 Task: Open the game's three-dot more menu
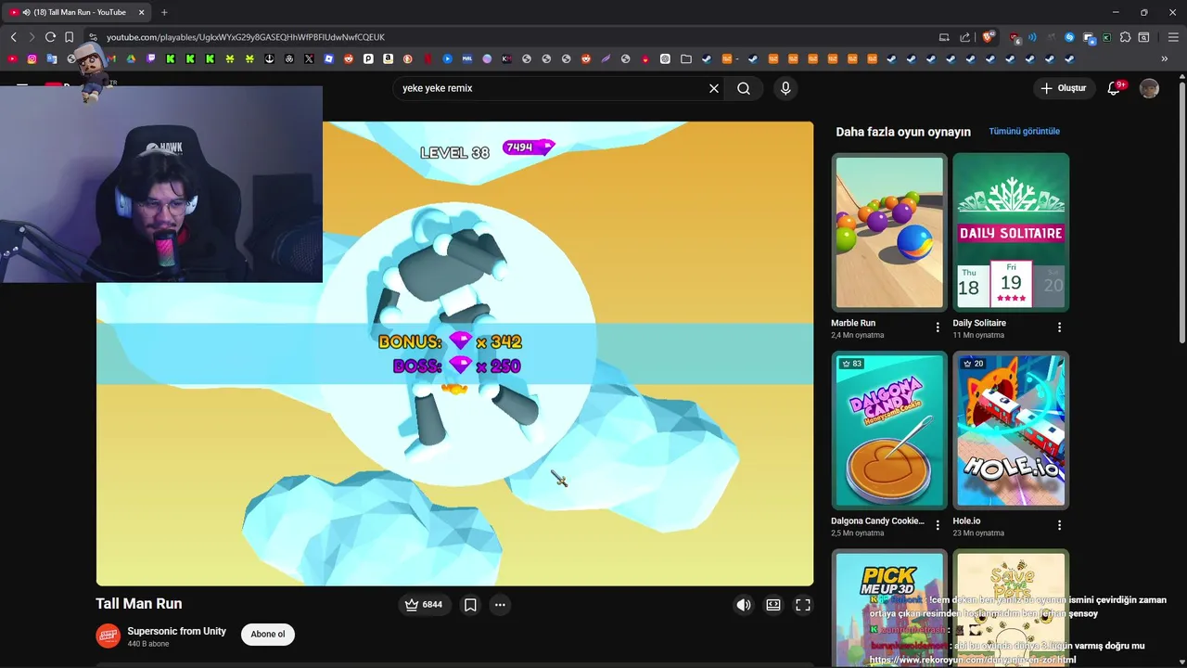(500, 605)
